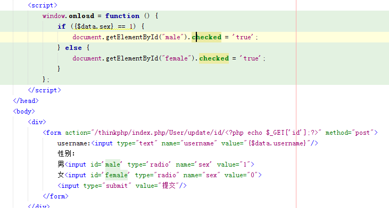
Task: Click the 男 character before male input
Action: coord(61,164)
